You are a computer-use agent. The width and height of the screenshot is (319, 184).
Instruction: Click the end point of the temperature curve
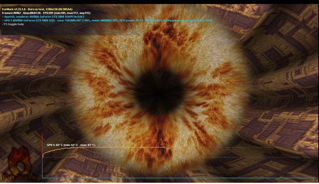pyautogui.click(x=164, y=147)
